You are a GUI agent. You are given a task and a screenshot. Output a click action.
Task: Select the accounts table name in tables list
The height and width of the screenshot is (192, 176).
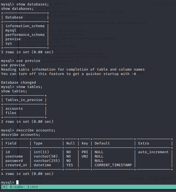(14, 109)
